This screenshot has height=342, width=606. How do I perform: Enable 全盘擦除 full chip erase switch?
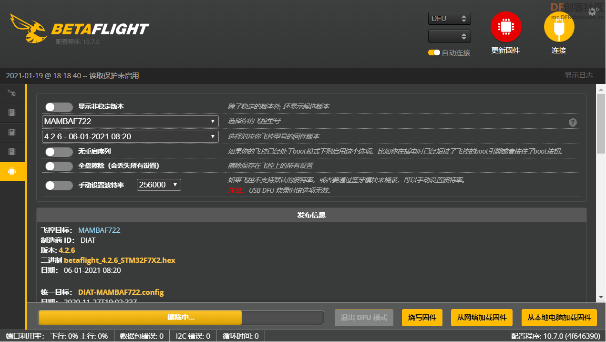59,166
